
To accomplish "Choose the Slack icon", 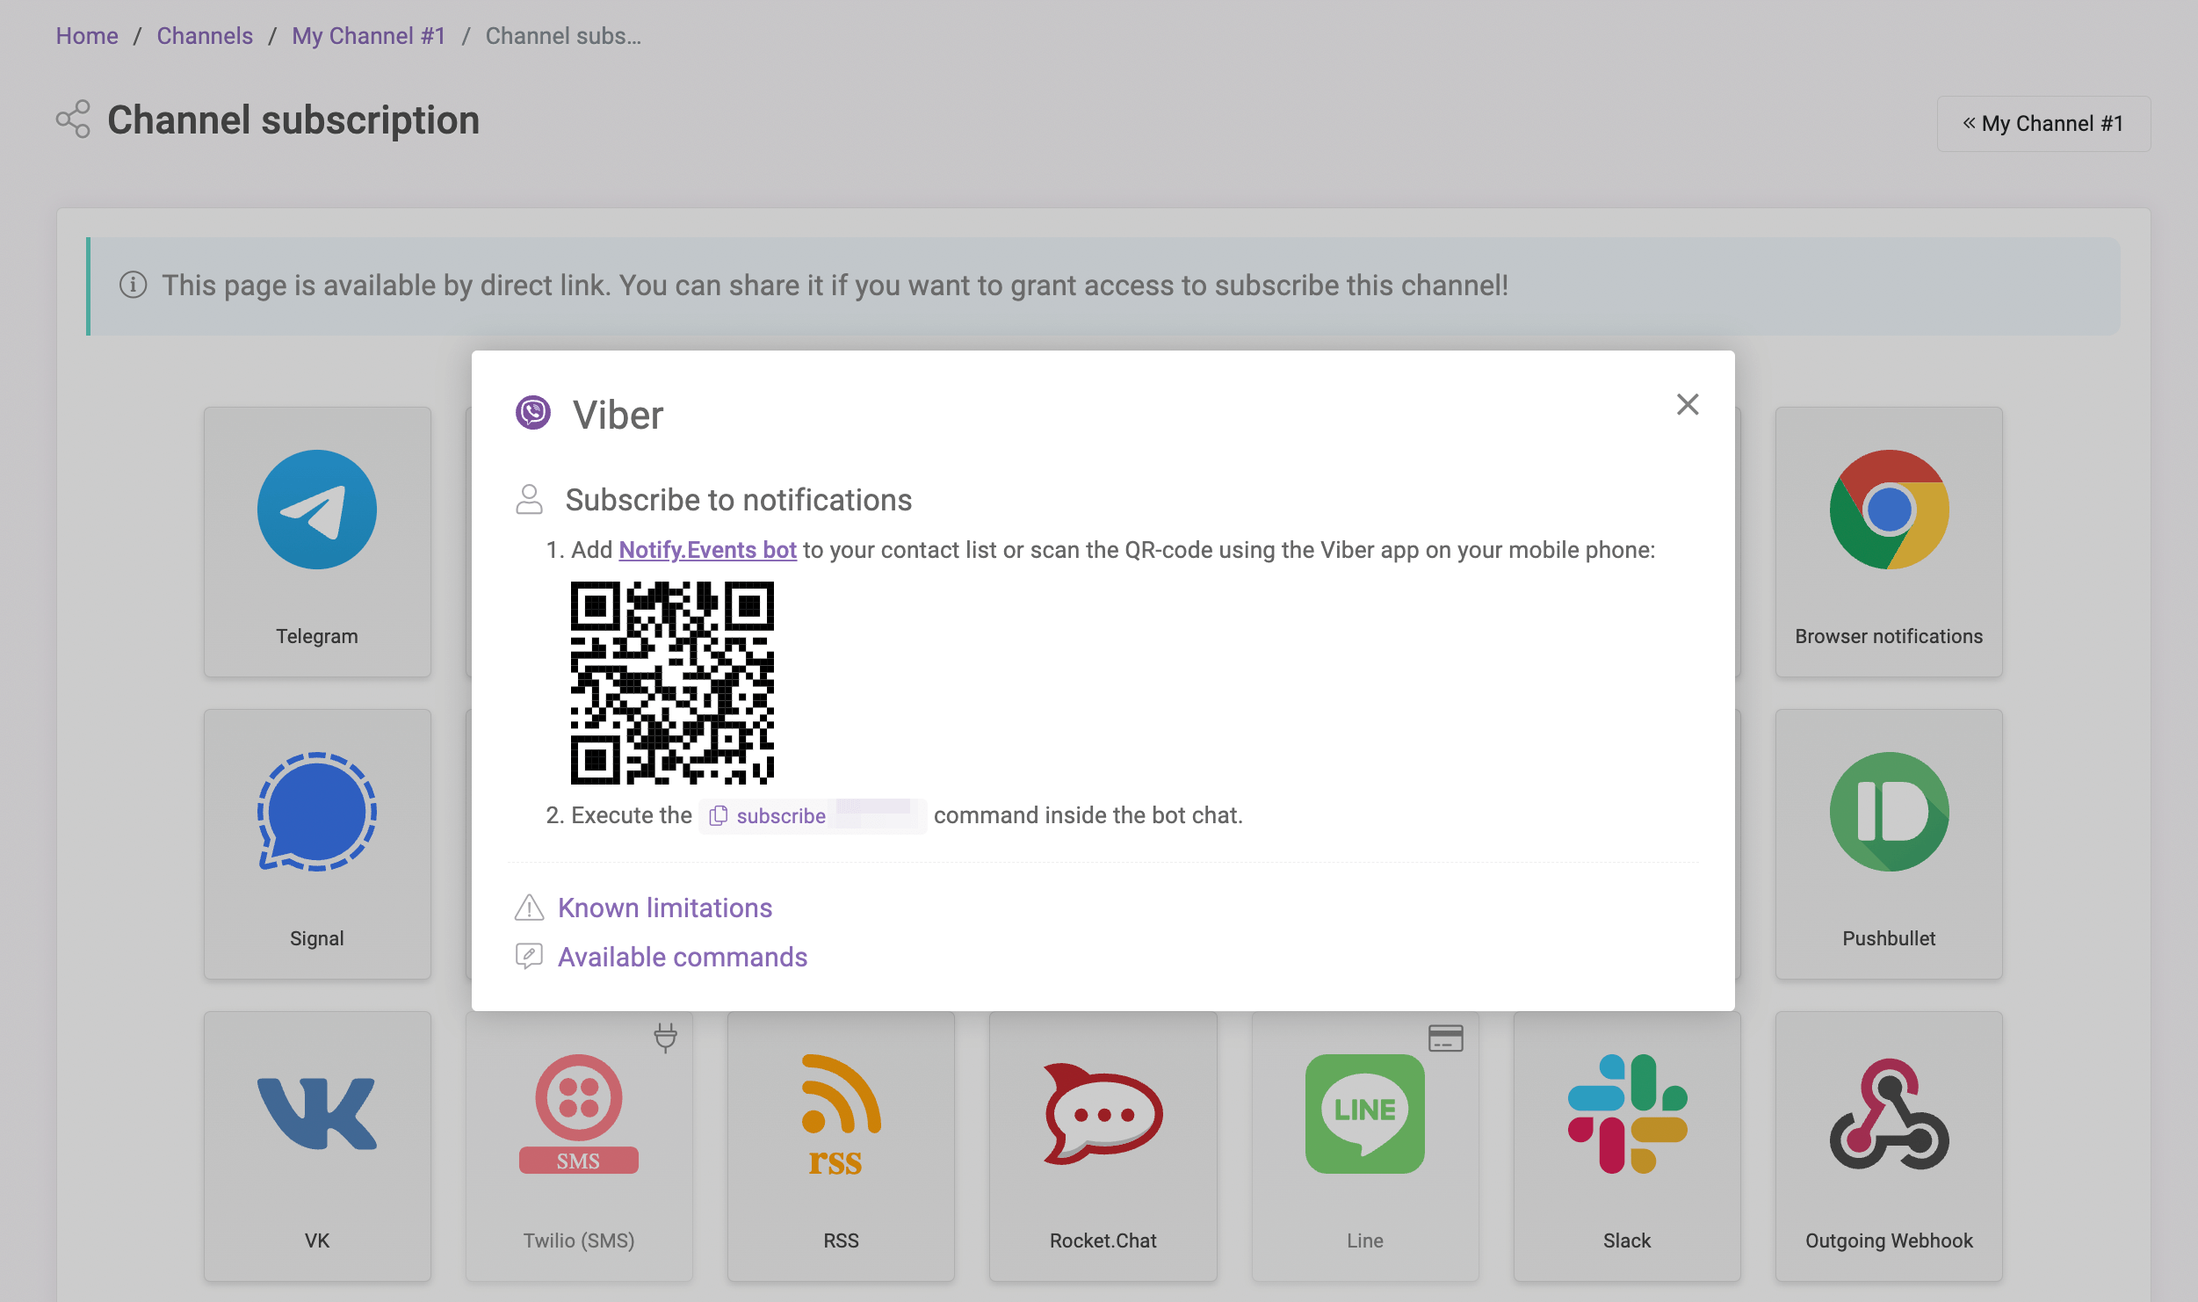I will click(x=1627, y=1114).
